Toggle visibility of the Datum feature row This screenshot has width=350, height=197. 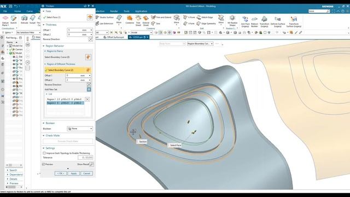pyautogui.click(x=14, y=57)
